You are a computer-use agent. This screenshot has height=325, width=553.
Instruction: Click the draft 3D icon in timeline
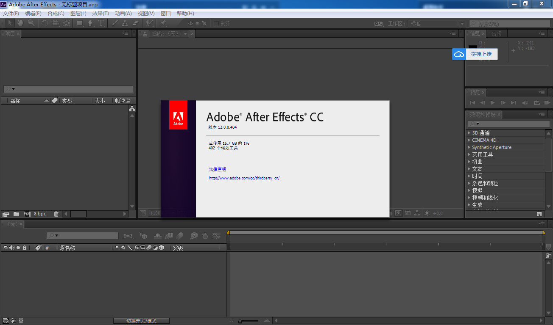pos(143,236)
